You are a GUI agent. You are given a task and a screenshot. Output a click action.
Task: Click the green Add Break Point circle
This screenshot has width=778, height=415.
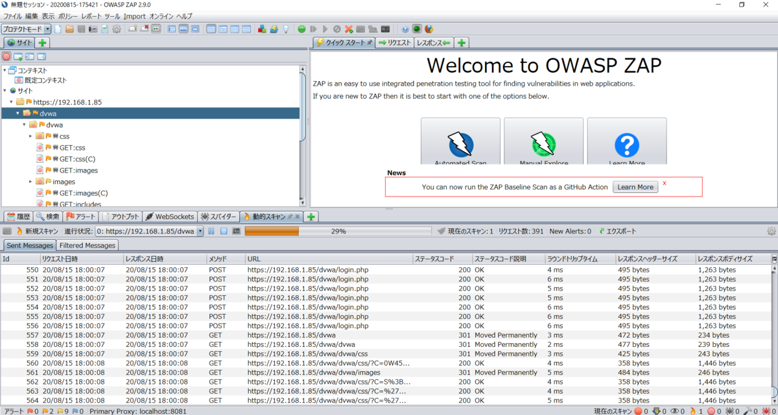pos(301,29)
